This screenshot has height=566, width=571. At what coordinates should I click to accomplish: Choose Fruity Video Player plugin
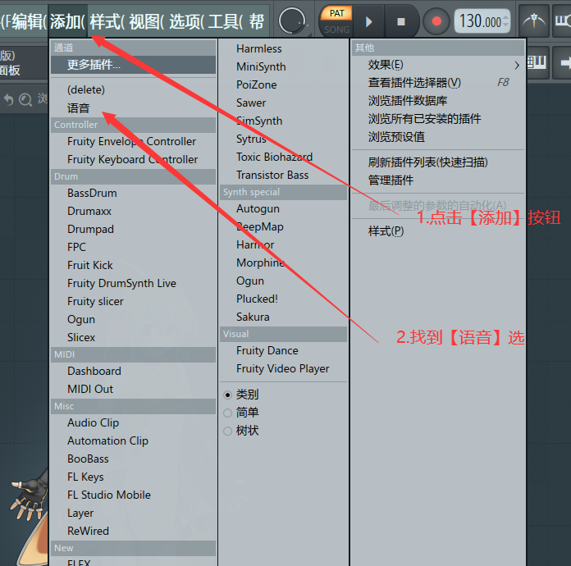pos(283,368)
